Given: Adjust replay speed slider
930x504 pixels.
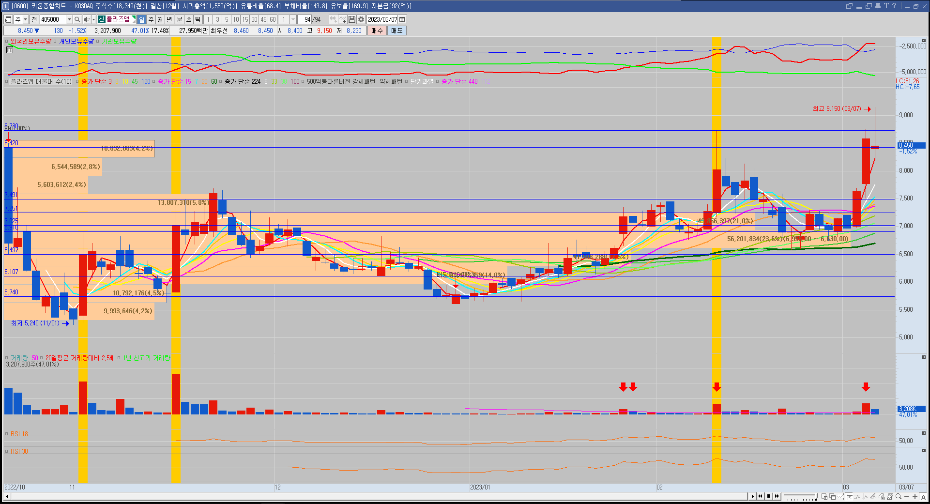Looking at the screenshot, I should 801,496.
